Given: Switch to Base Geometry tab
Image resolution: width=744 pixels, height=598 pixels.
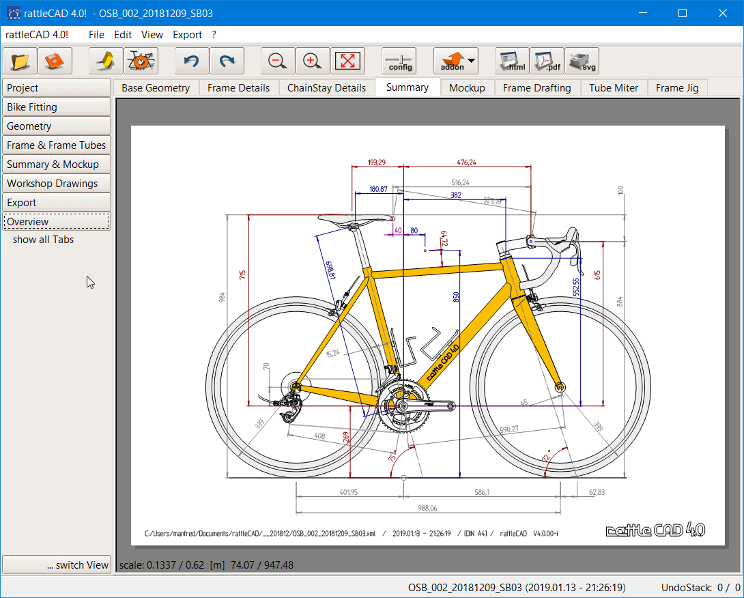Looking at the screenshot, I should [156, 88].
